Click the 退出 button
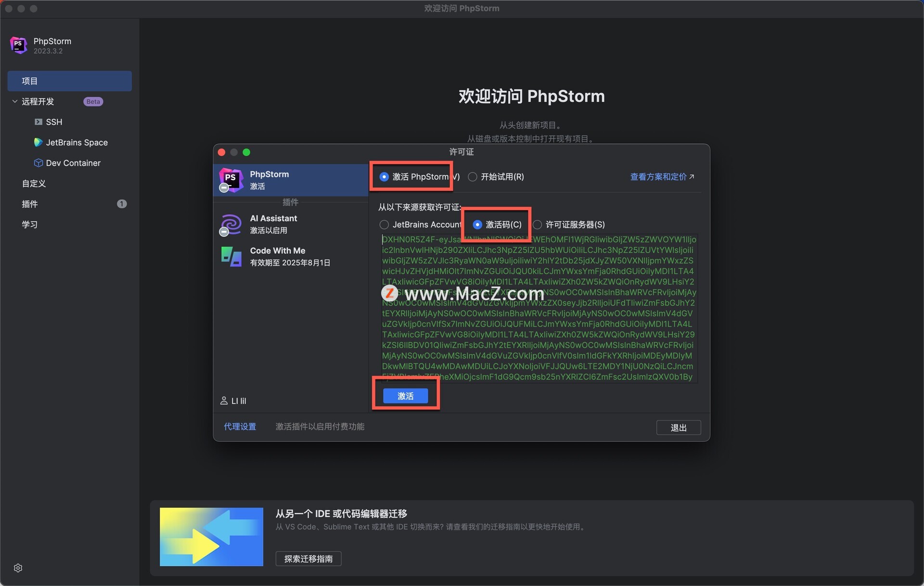The image size is (924, 586). 679,427
